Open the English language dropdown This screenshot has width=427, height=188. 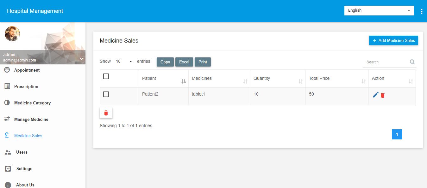point(379,10)
